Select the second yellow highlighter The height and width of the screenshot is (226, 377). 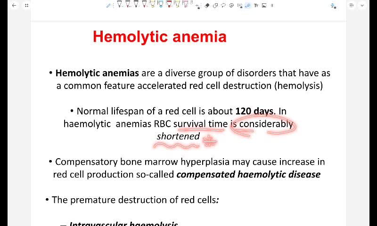(177, 4)
